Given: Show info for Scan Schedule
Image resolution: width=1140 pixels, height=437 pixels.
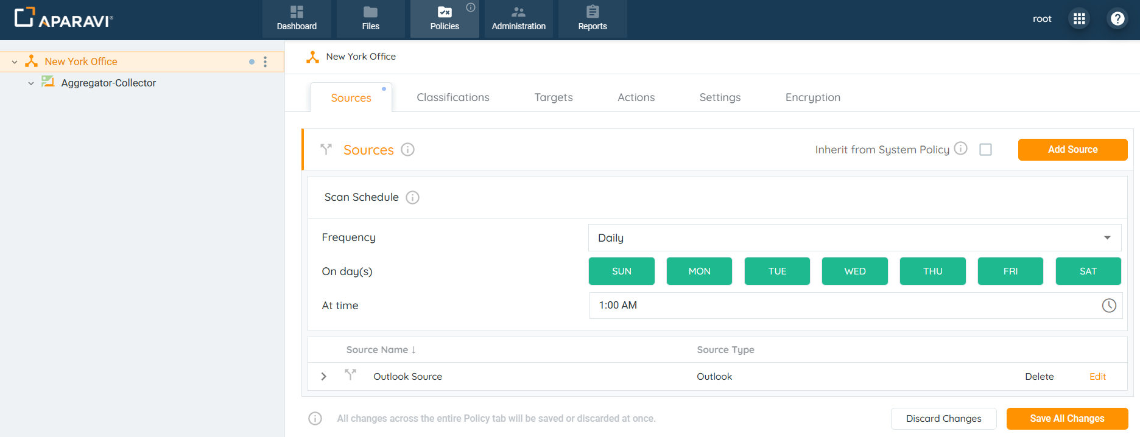Looking at the screenshot, I should click(x=412, y=198).
